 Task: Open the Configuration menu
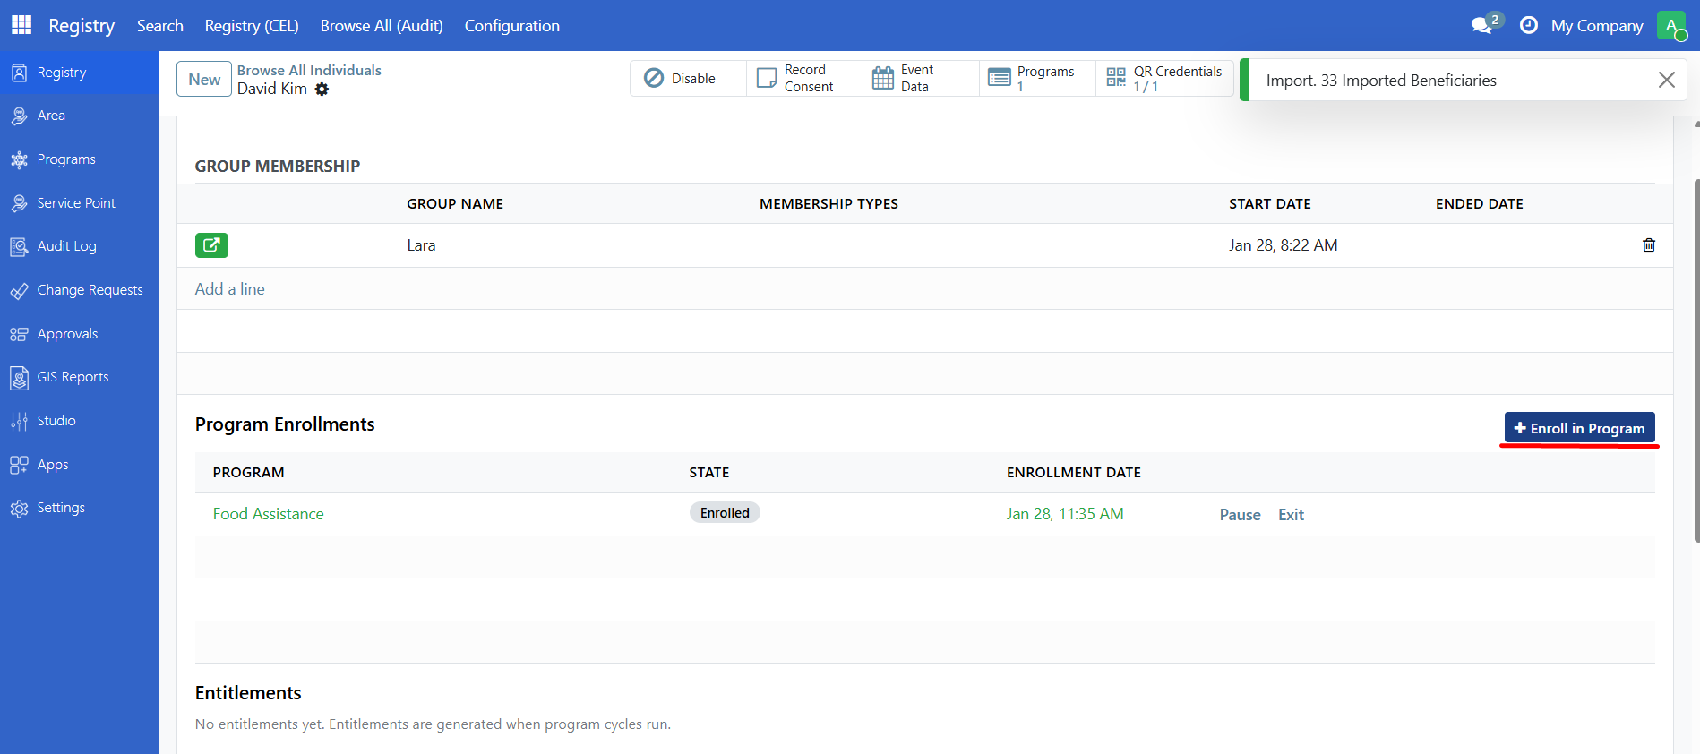[x=511, y=26]
